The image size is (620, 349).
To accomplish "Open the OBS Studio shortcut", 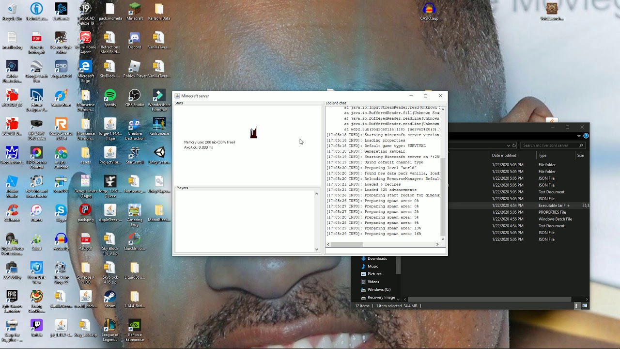I will [x=135, y=98].
